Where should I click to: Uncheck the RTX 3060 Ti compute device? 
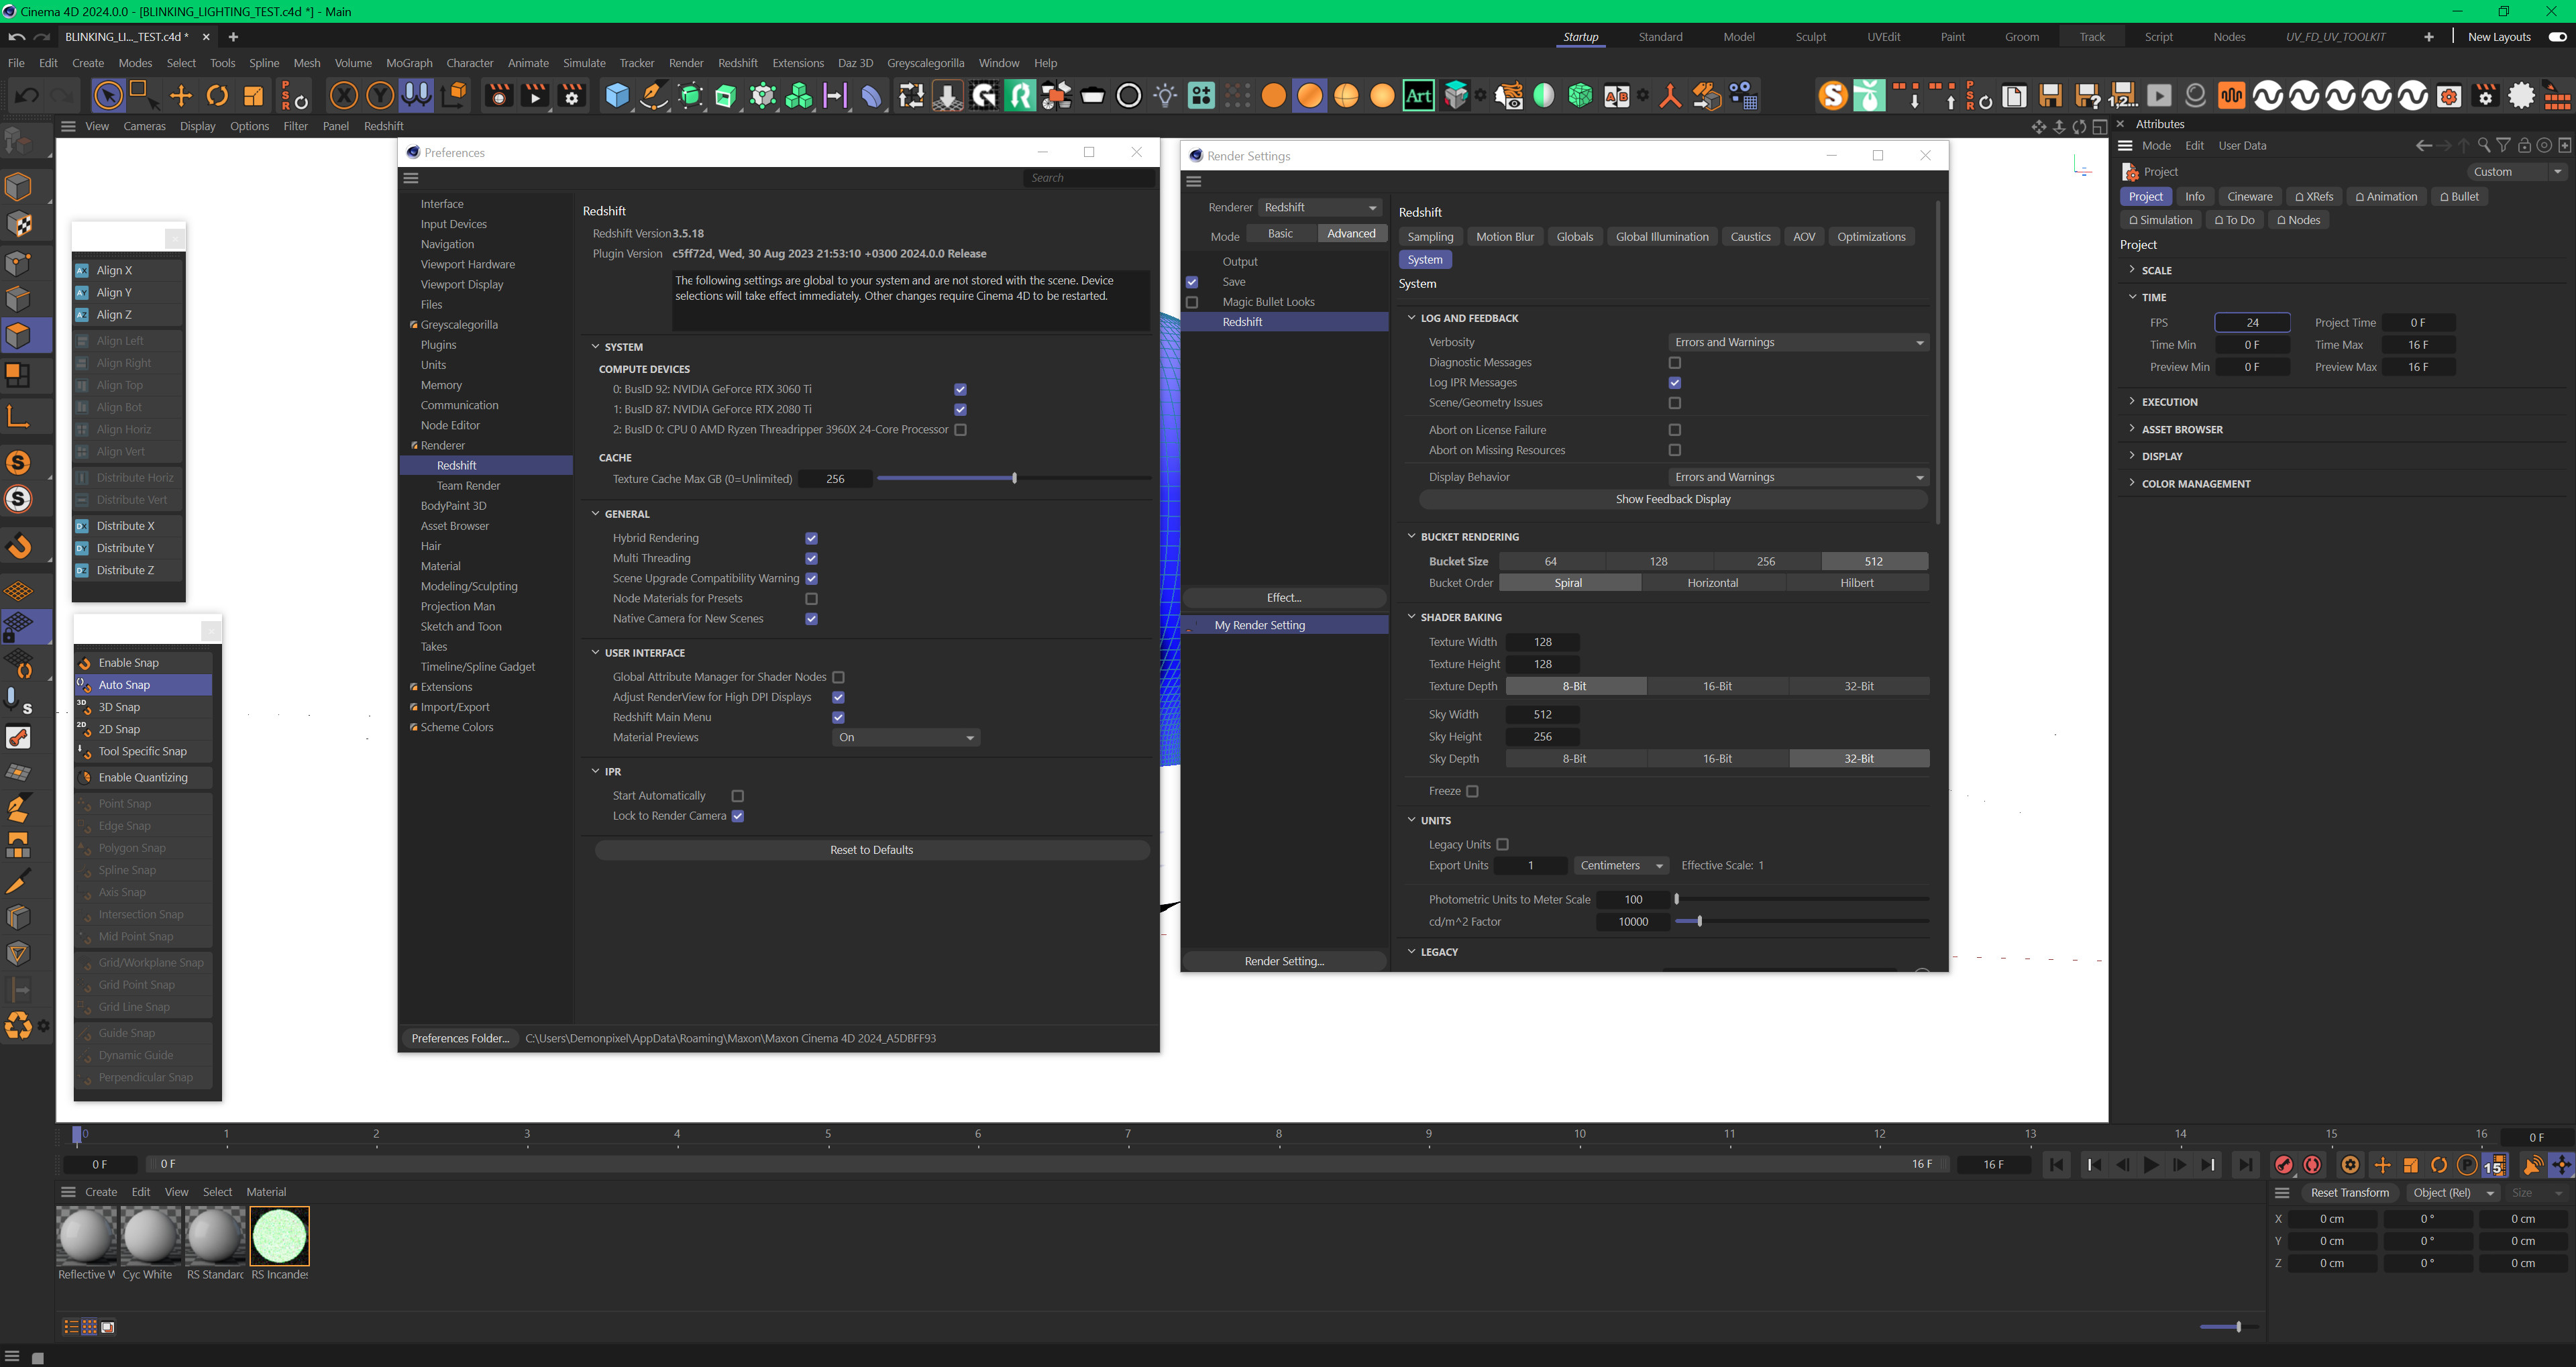[x=960, y=390]
